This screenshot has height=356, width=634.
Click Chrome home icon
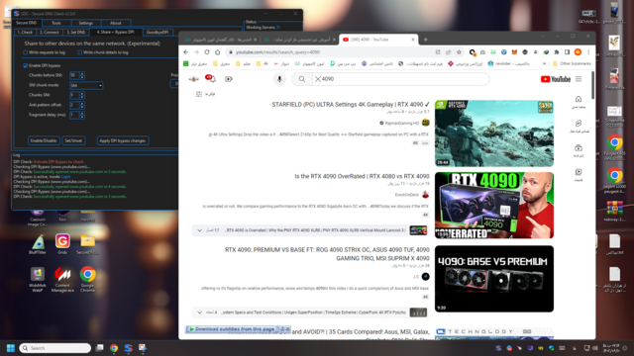[x=218, y=52]
